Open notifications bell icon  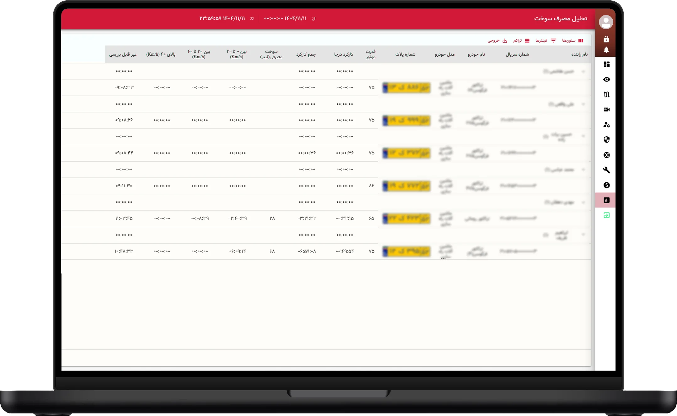click(x=606, y=50)
